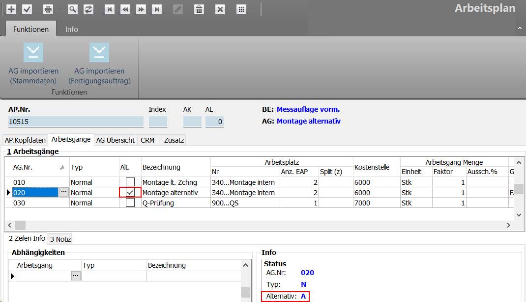Image resolution: width=526 pixels, height=302 pixels.
Task: Select the AG.Nr. 030 cell
Action: (x=40, y=203)
